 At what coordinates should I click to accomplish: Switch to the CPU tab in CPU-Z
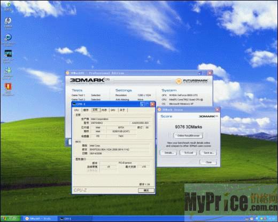(76, 110)
